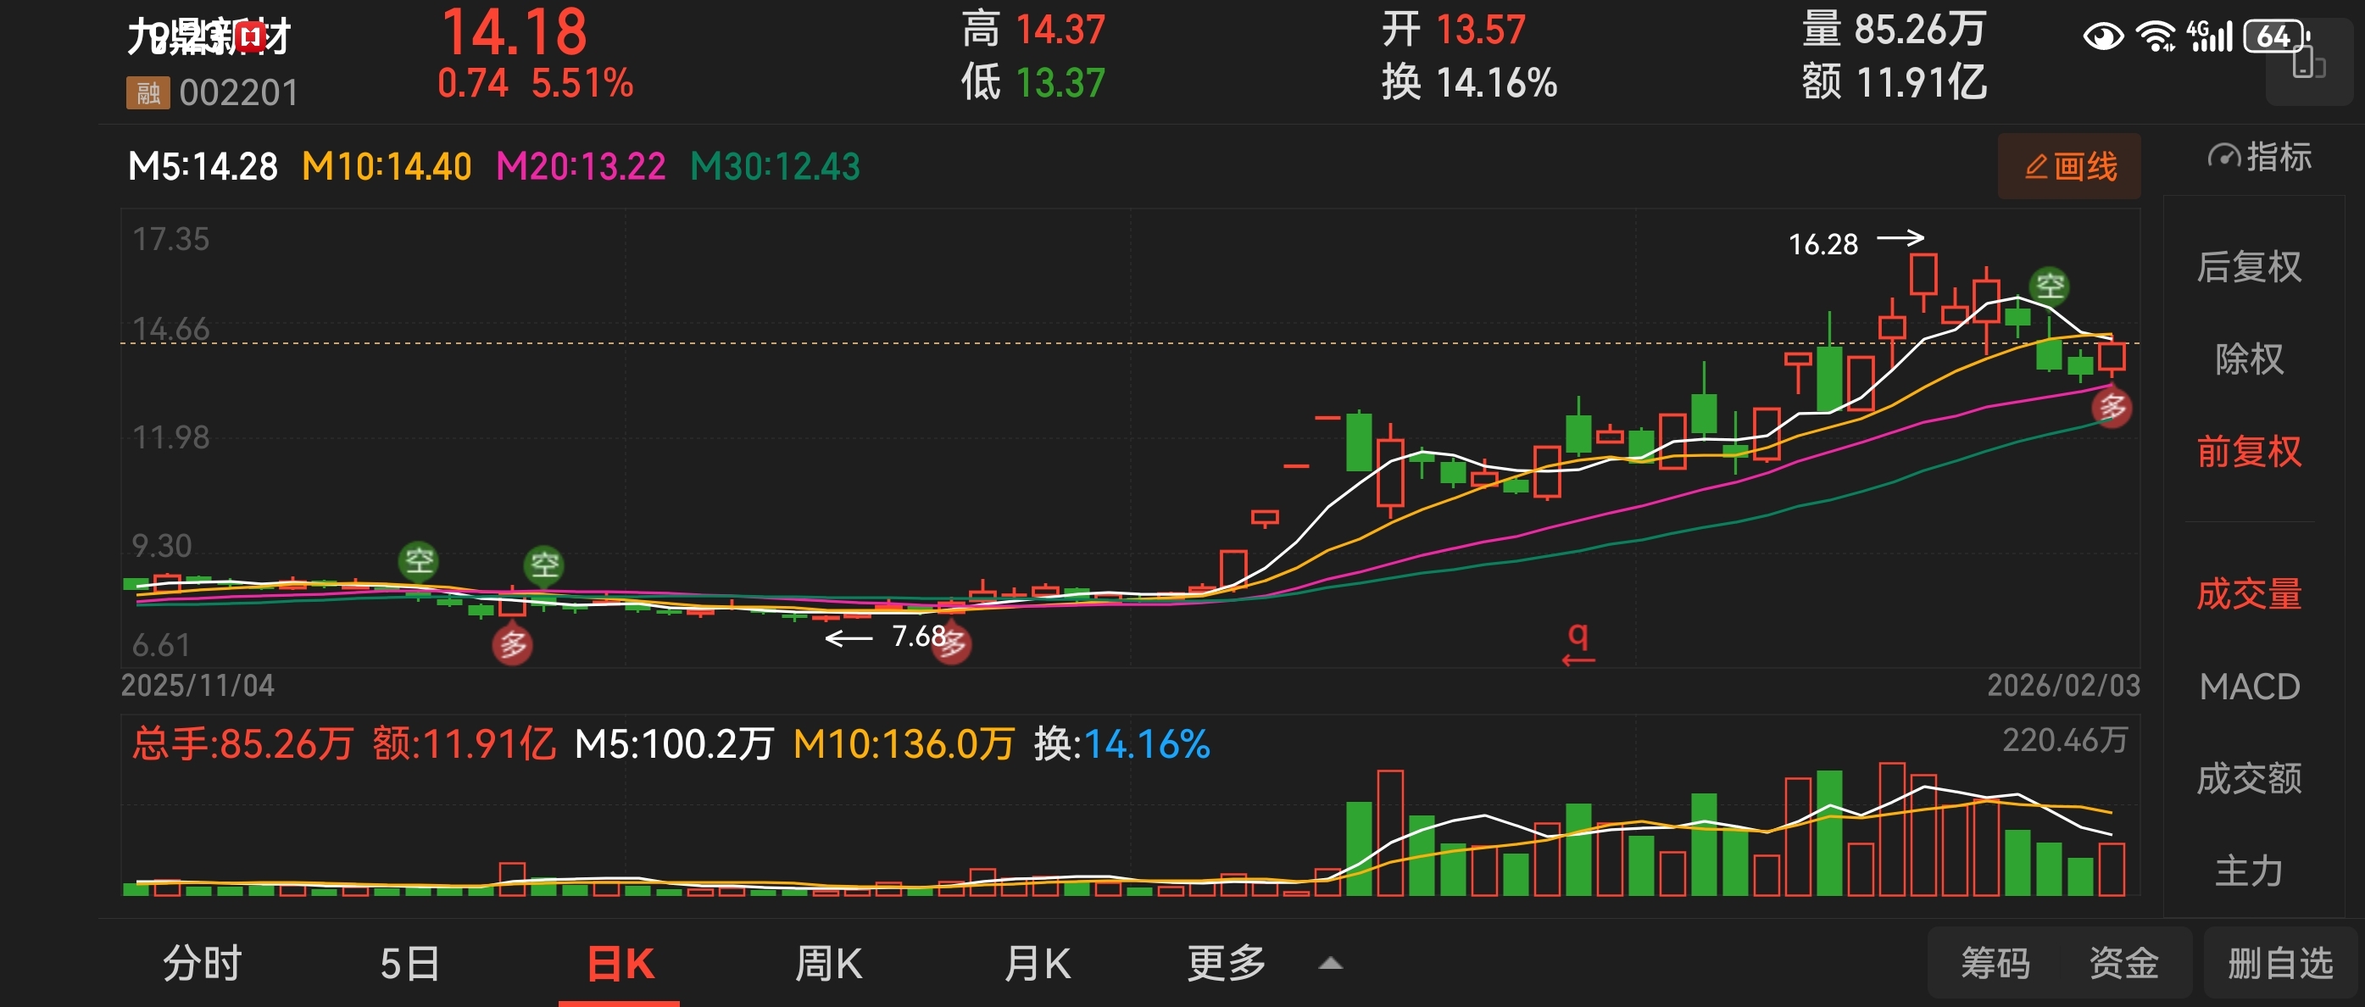Select 除权 adjustment mode
Image resolution: width=2365 pixels, height=1007 pixels.
click(2248, 359)
